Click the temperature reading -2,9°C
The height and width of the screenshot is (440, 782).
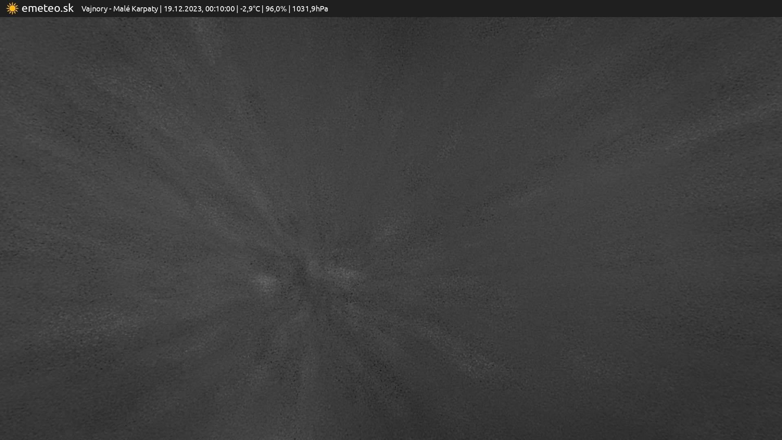click(x=250, y=9)
